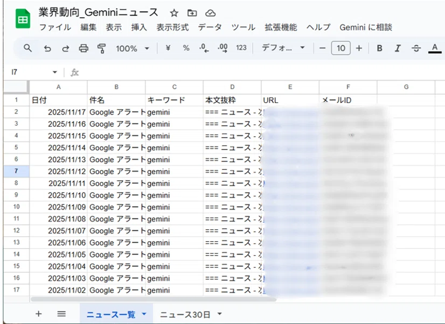Open the 100% zoom dropdown

tap(132, 48)
